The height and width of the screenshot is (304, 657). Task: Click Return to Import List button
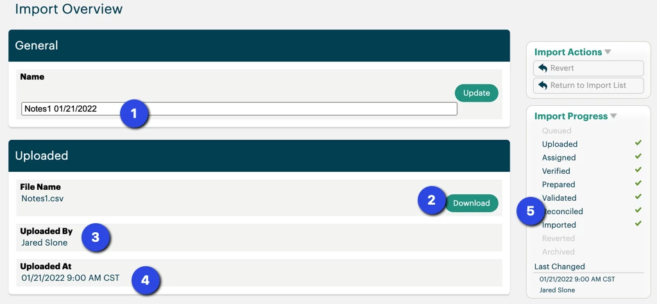click(x=588, y=85)
